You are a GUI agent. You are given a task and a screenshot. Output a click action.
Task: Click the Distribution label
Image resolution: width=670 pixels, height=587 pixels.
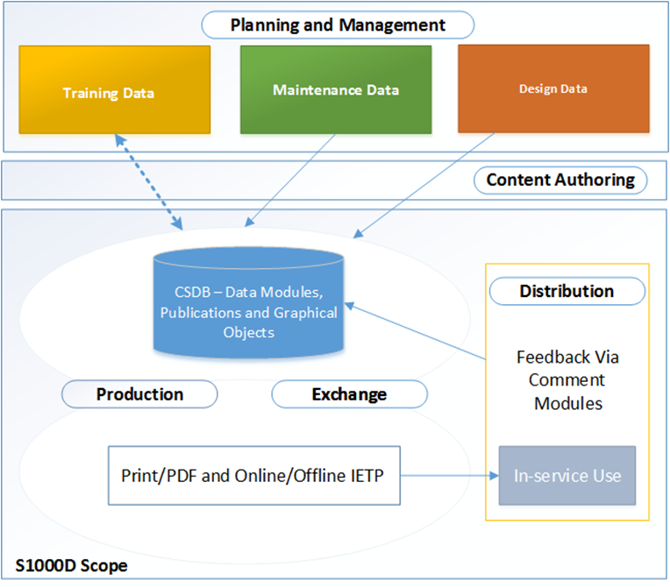click(567, 291)
